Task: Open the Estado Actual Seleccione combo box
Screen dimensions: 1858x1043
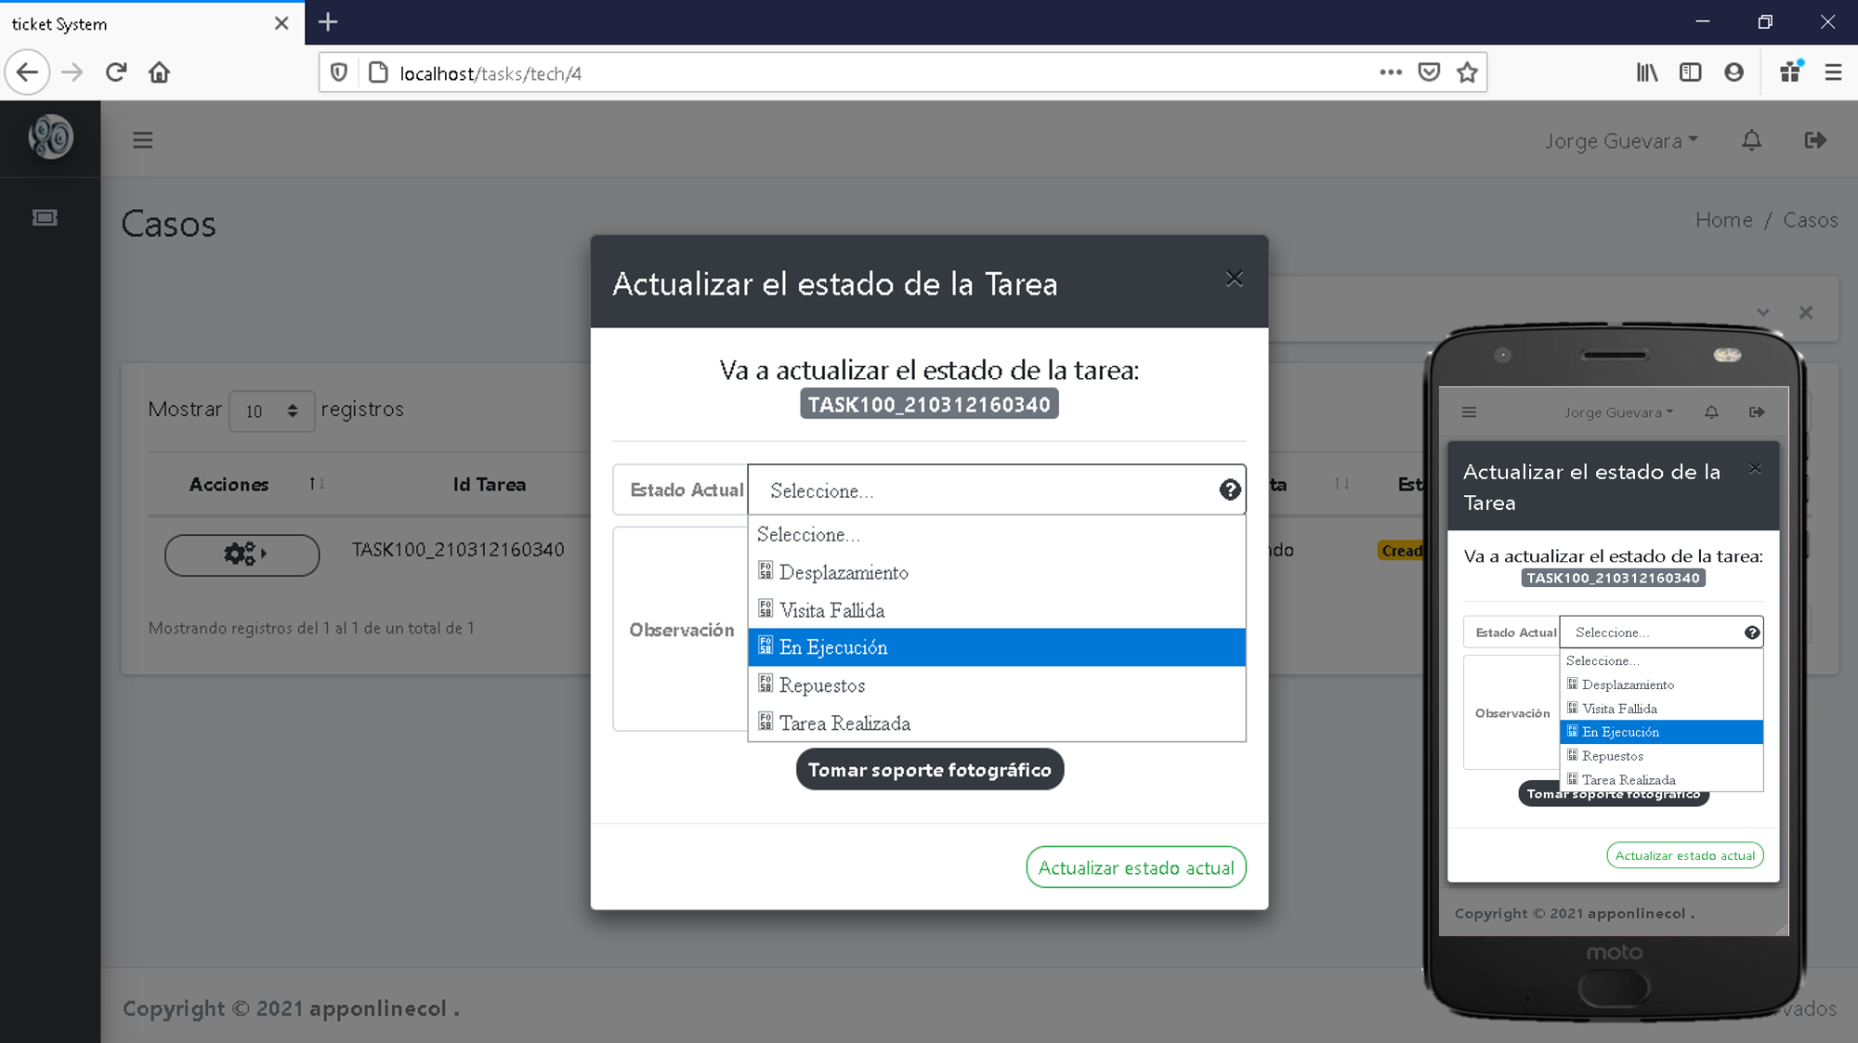Action: click(x=996, y=489)
